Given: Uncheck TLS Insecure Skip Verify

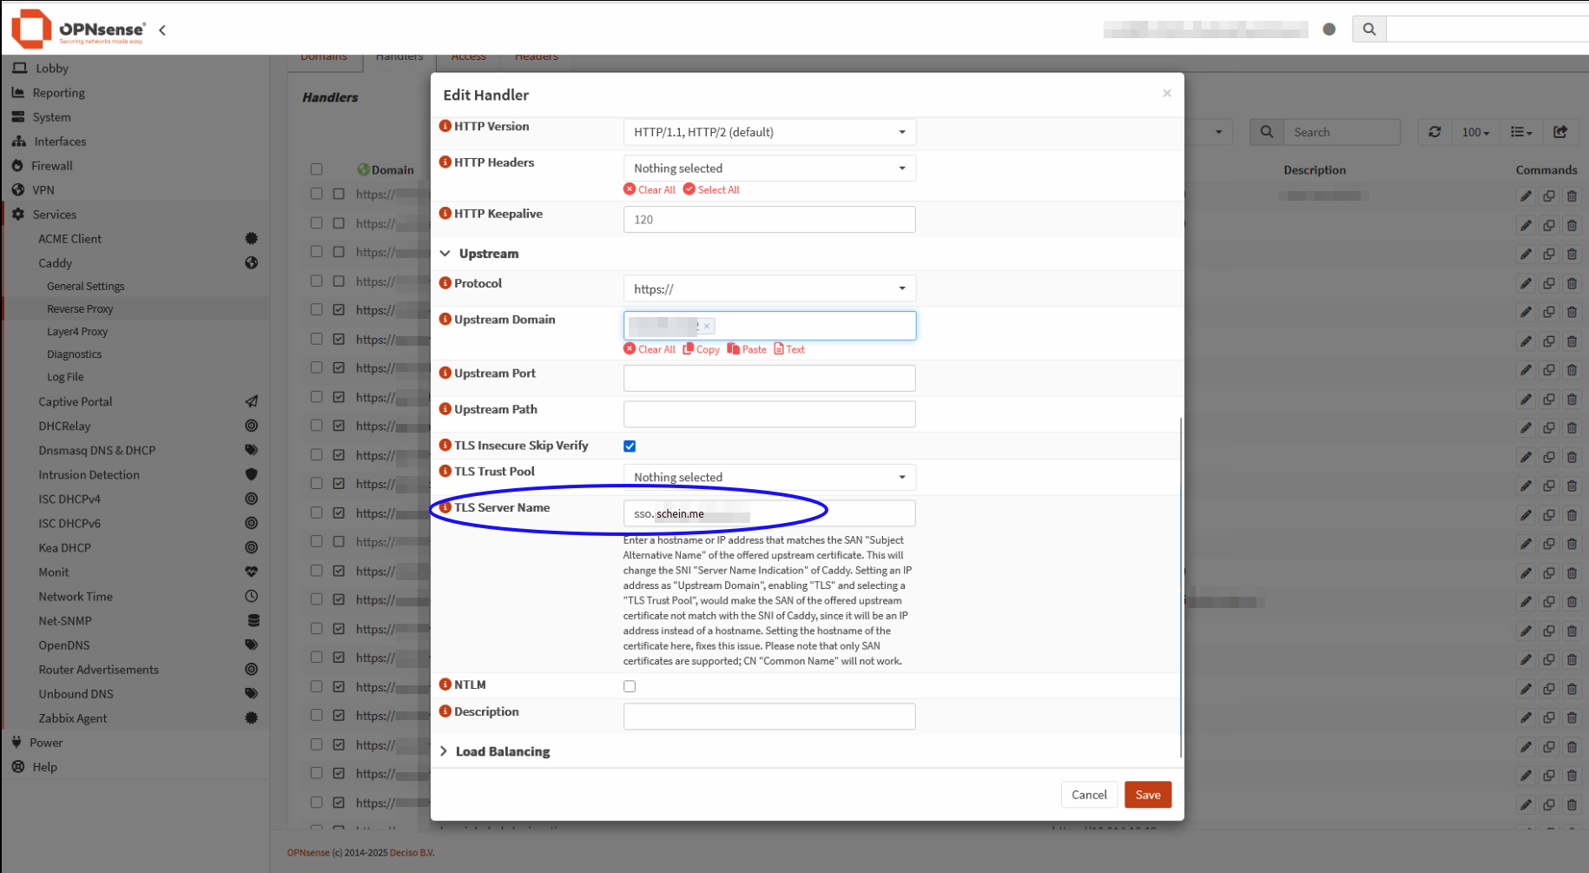Looking at the screenshot, I should (630, 446).
